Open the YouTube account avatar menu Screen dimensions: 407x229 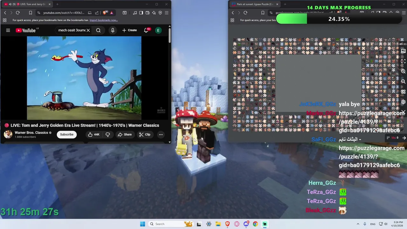158,30
